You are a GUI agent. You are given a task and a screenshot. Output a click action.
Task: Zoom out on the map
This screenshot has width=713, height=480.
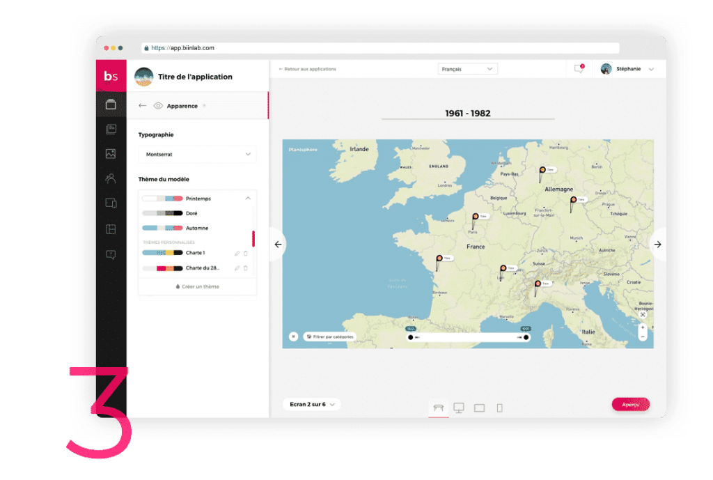[x=643, y=336]
